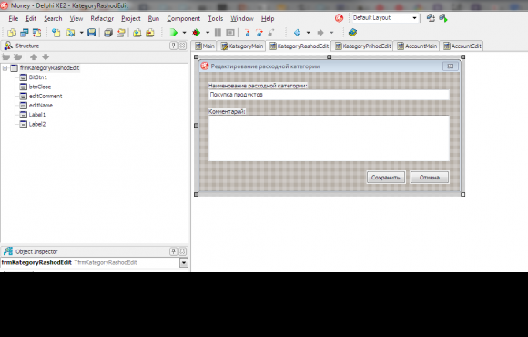The image size is (528, 337).
Task: Collapse the frmKategoryRashodEdit tree node
Action: click(x=5, y=68)
